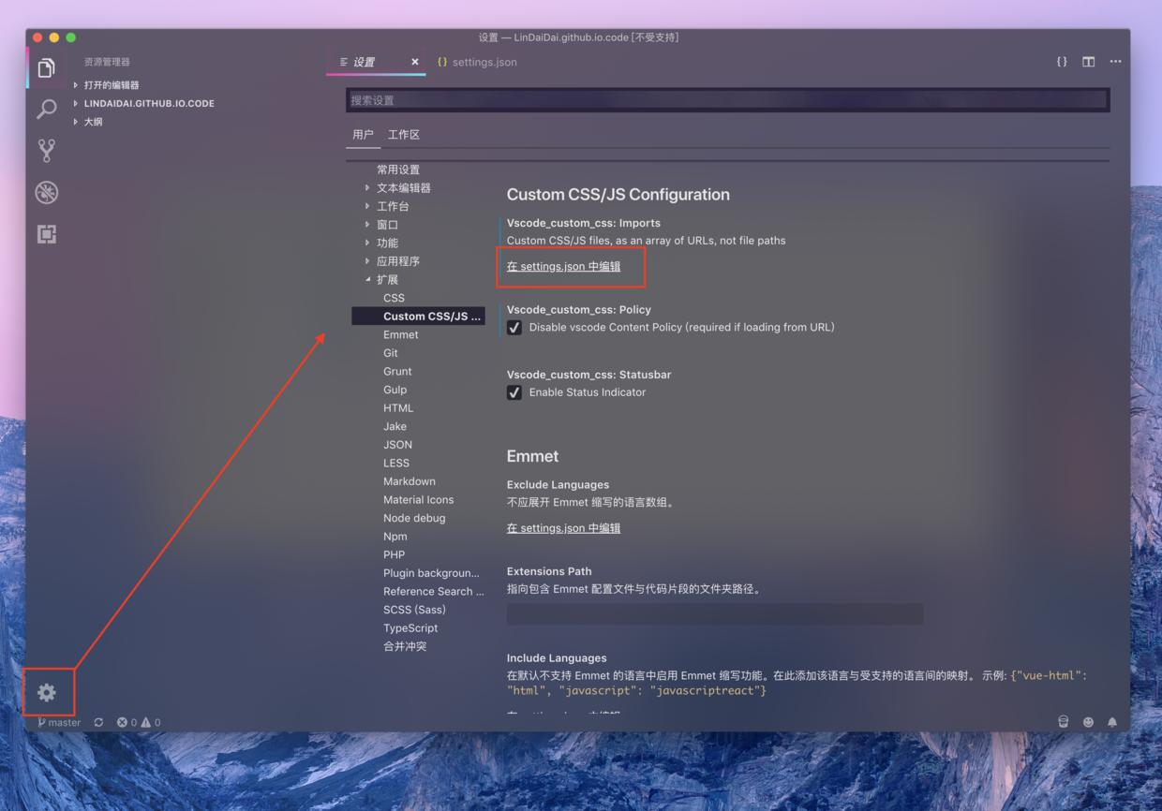Send feedback via smiley icon
The width and height of the screenshot is (1162, 811).
click(x=1088, y=722)
